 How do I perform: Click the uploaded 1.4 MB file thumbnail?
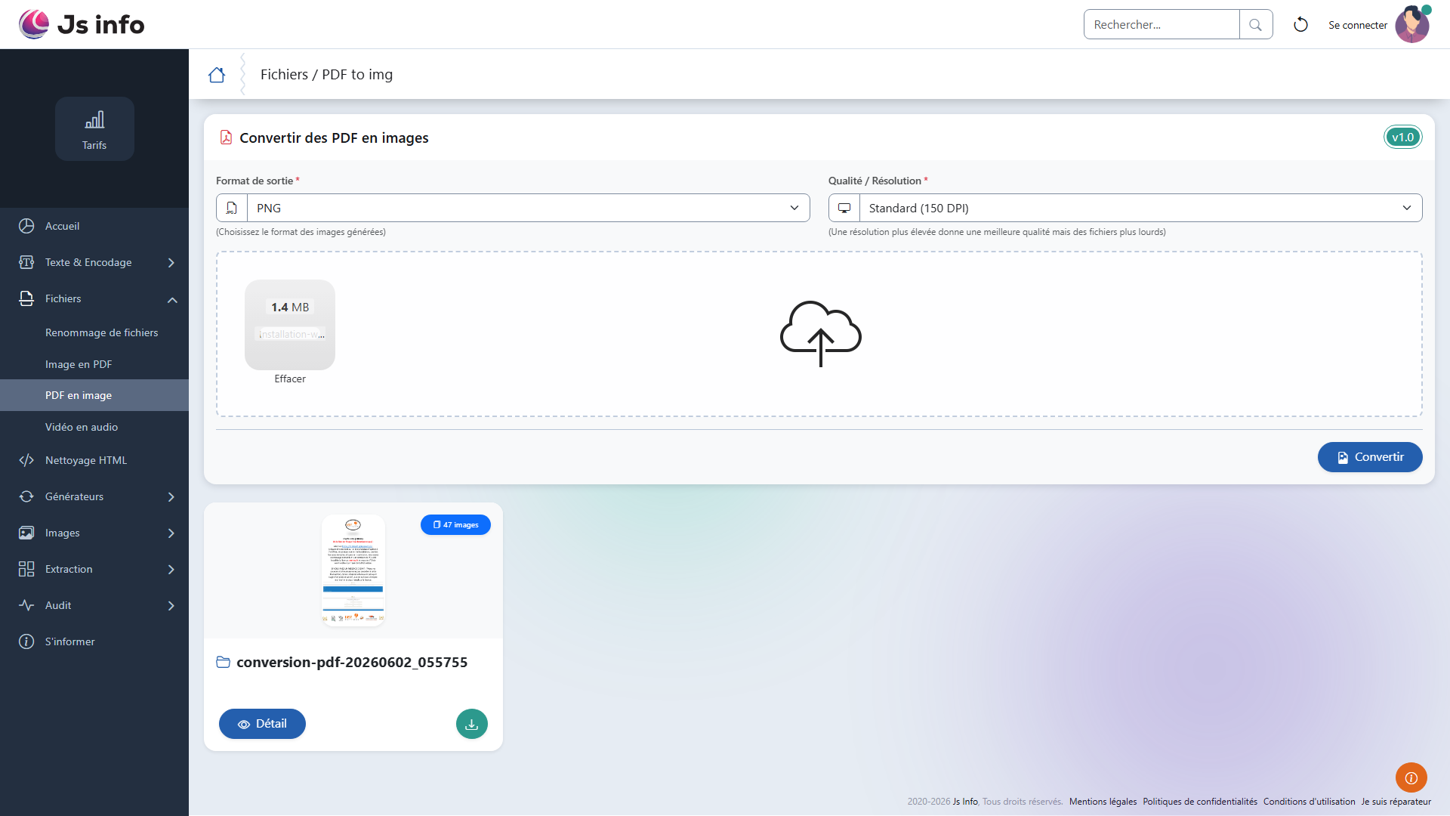(x=290, y=325)
